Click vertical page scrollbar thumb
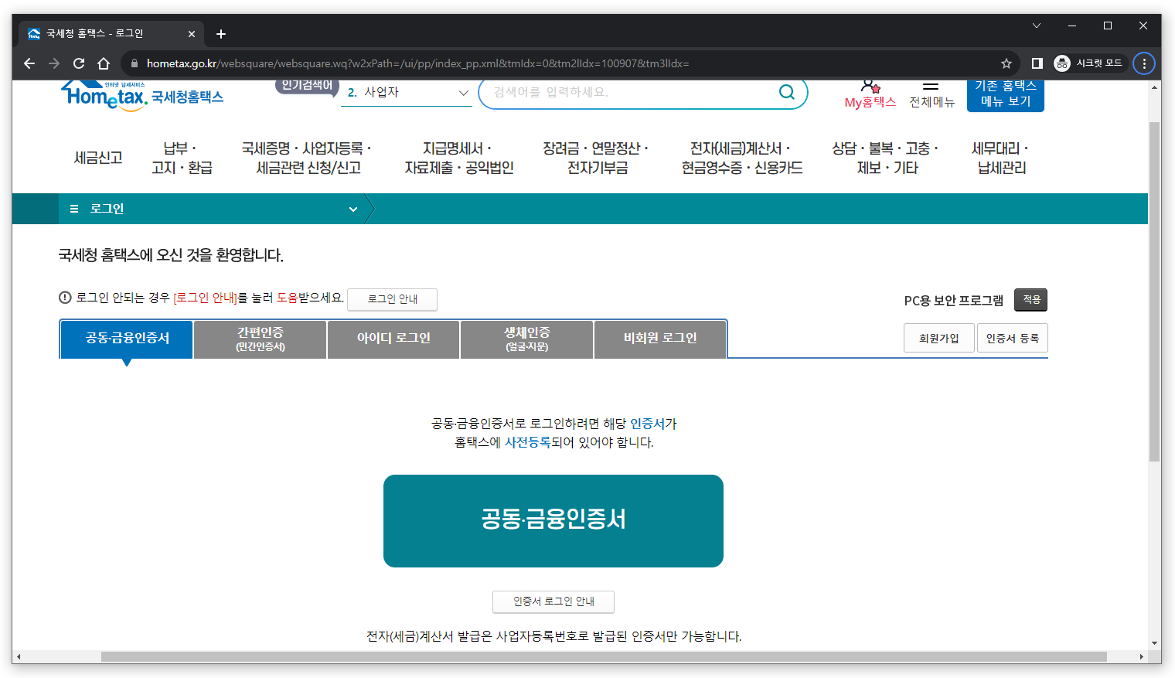 click(1155, 291)
